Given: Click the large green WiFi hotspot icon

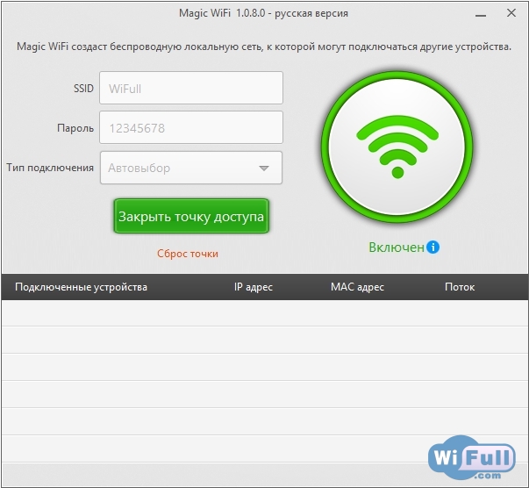Looking at the screenshot, I should pyautogui.click(x=397, y=147).
